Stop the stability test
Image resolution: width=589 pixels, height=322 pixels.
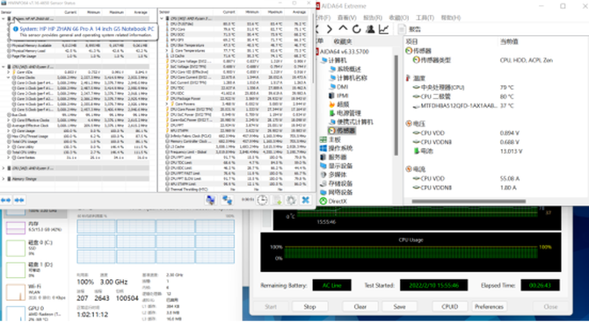coord(309,306)
